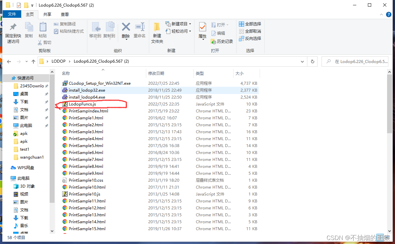
Task: Click the 复制路径 (Copy path) icon
Action: pos(56,24)
